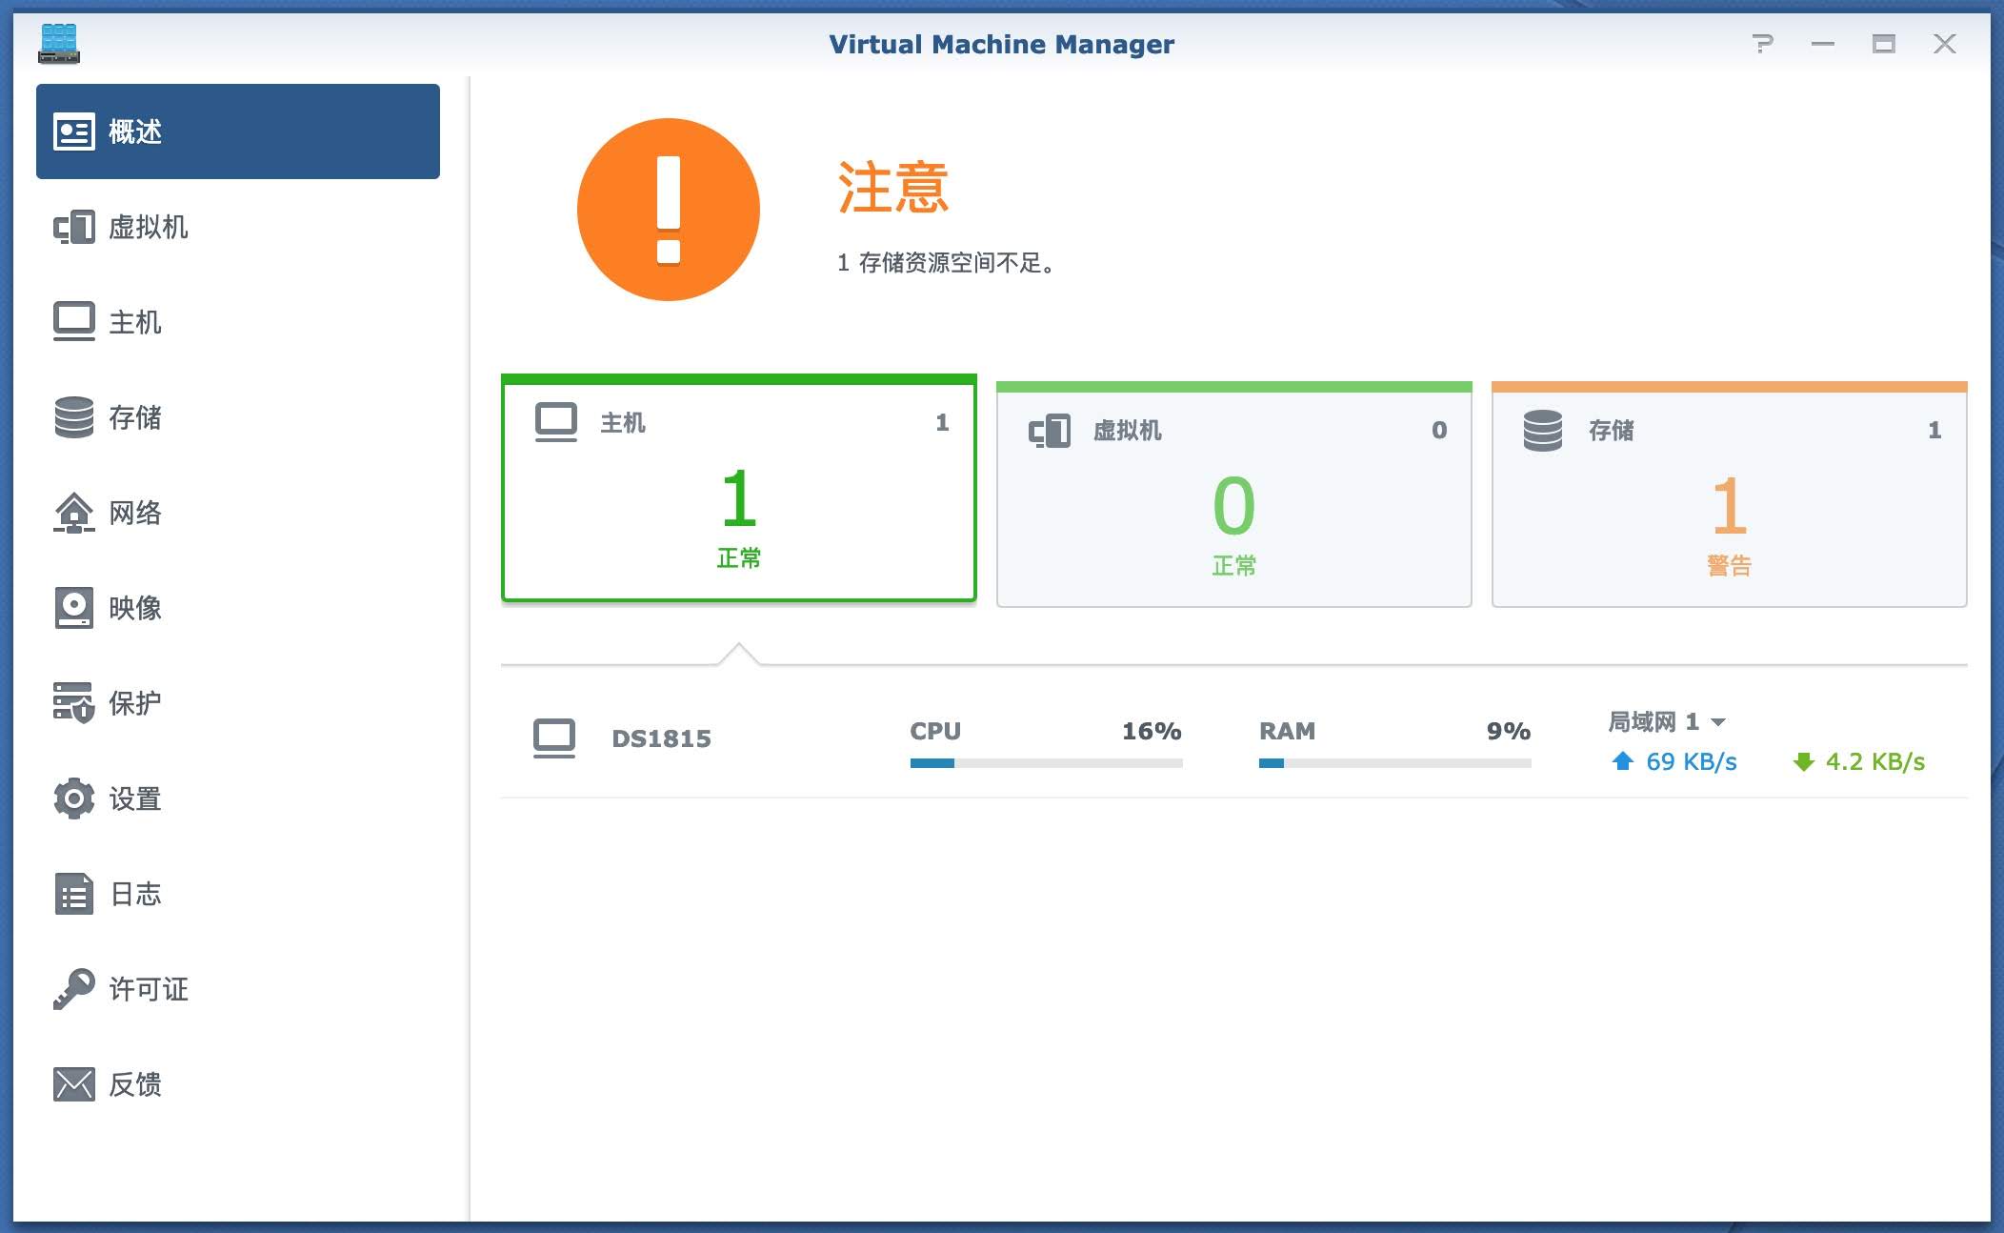Open the 网络 network house icon
The image size is (2004, 1233).
click(74, 513)
